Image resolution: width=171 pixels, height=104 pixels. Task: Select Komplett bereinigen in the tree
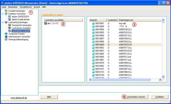point(17,11)
